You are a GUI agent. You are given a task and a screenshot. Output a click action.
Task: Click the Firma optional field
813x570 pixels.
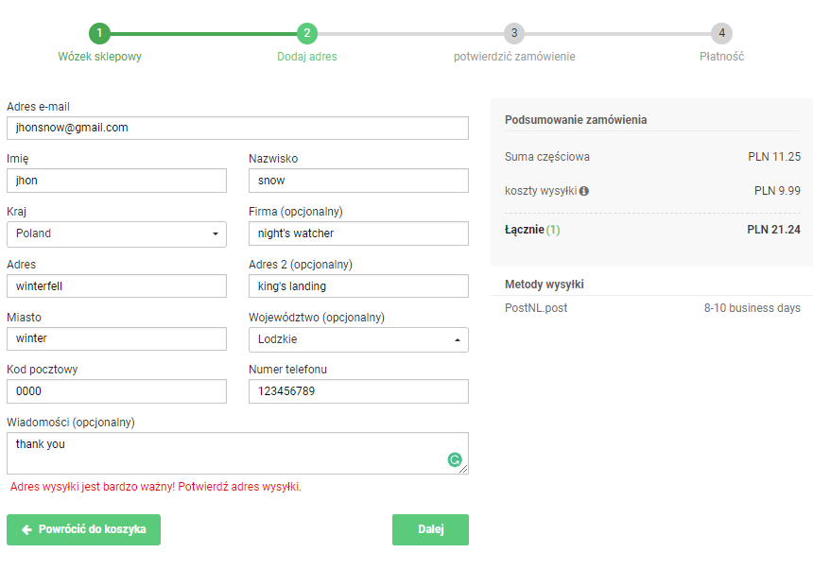[358, 233]
